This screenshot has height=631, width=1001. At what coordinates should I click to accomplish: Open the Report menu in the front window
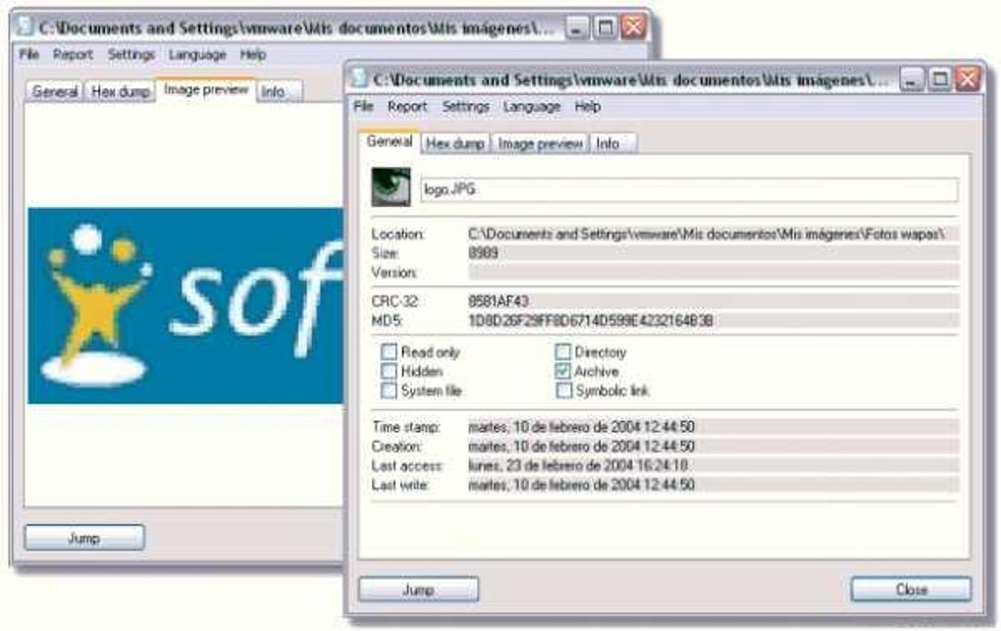(x=407, y=107)
